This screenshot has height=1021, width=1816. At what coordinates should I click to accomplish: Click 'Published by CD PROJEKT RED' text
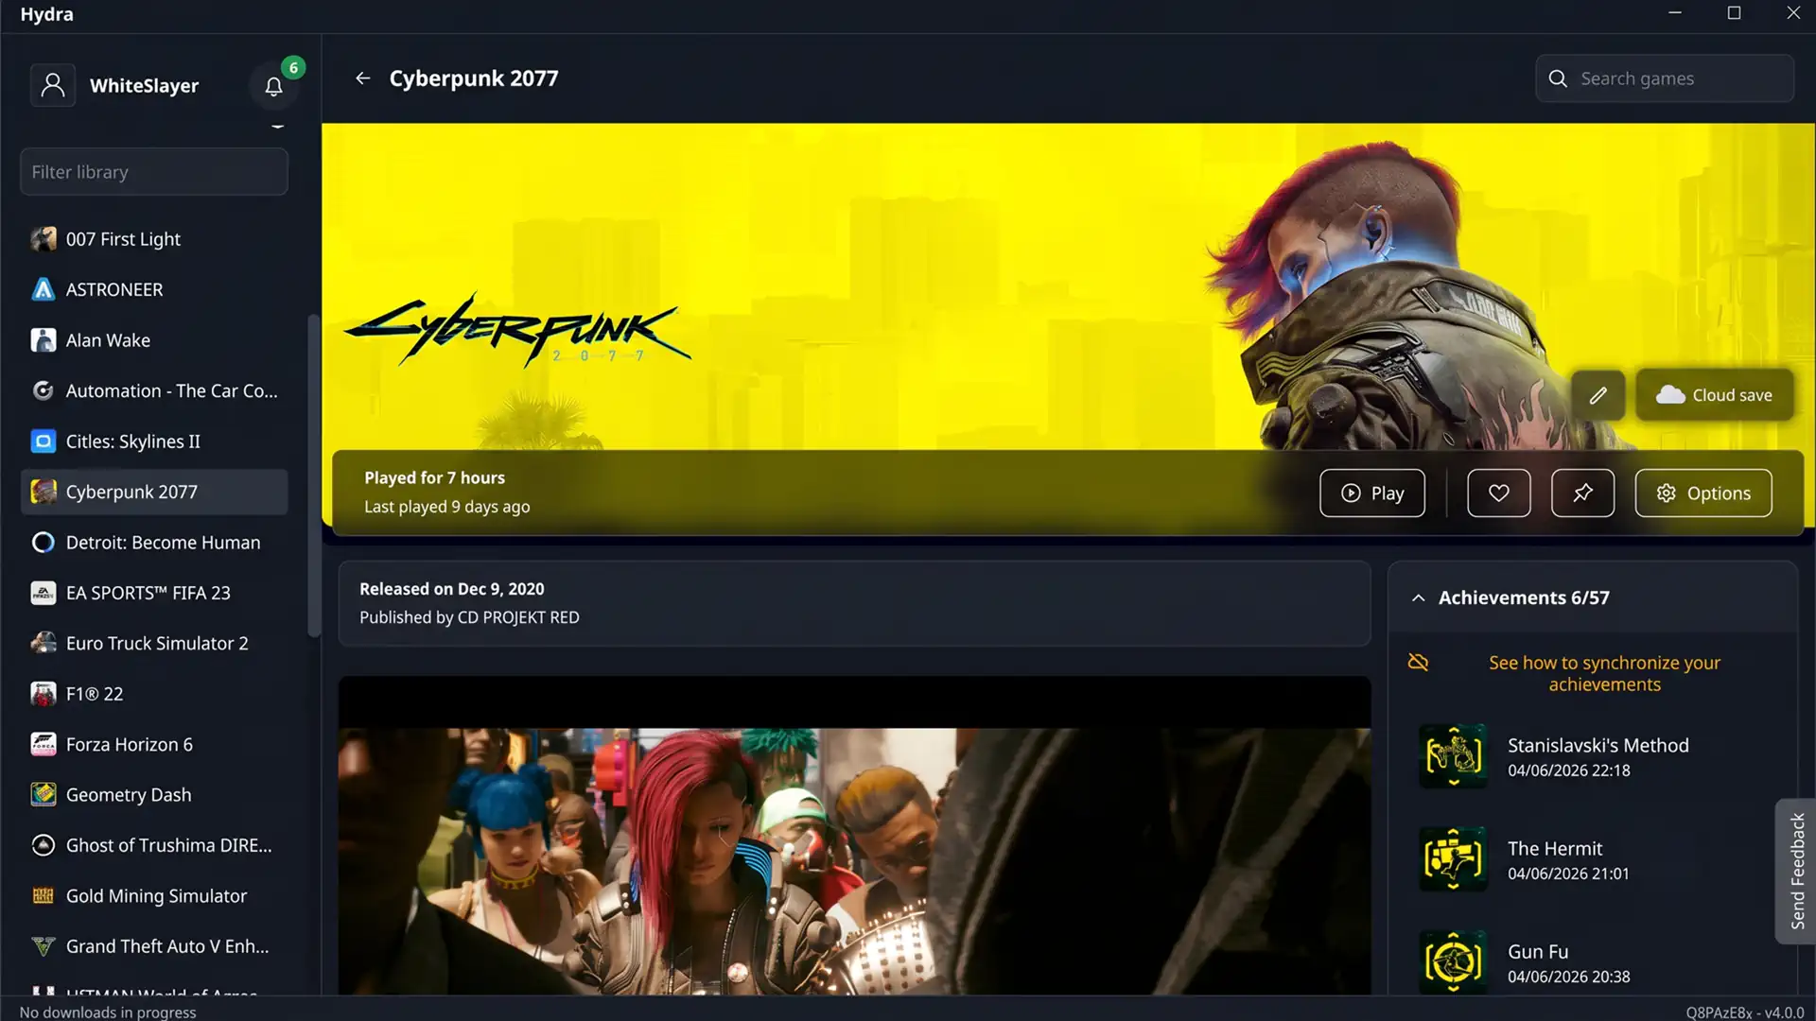point(469,617)
